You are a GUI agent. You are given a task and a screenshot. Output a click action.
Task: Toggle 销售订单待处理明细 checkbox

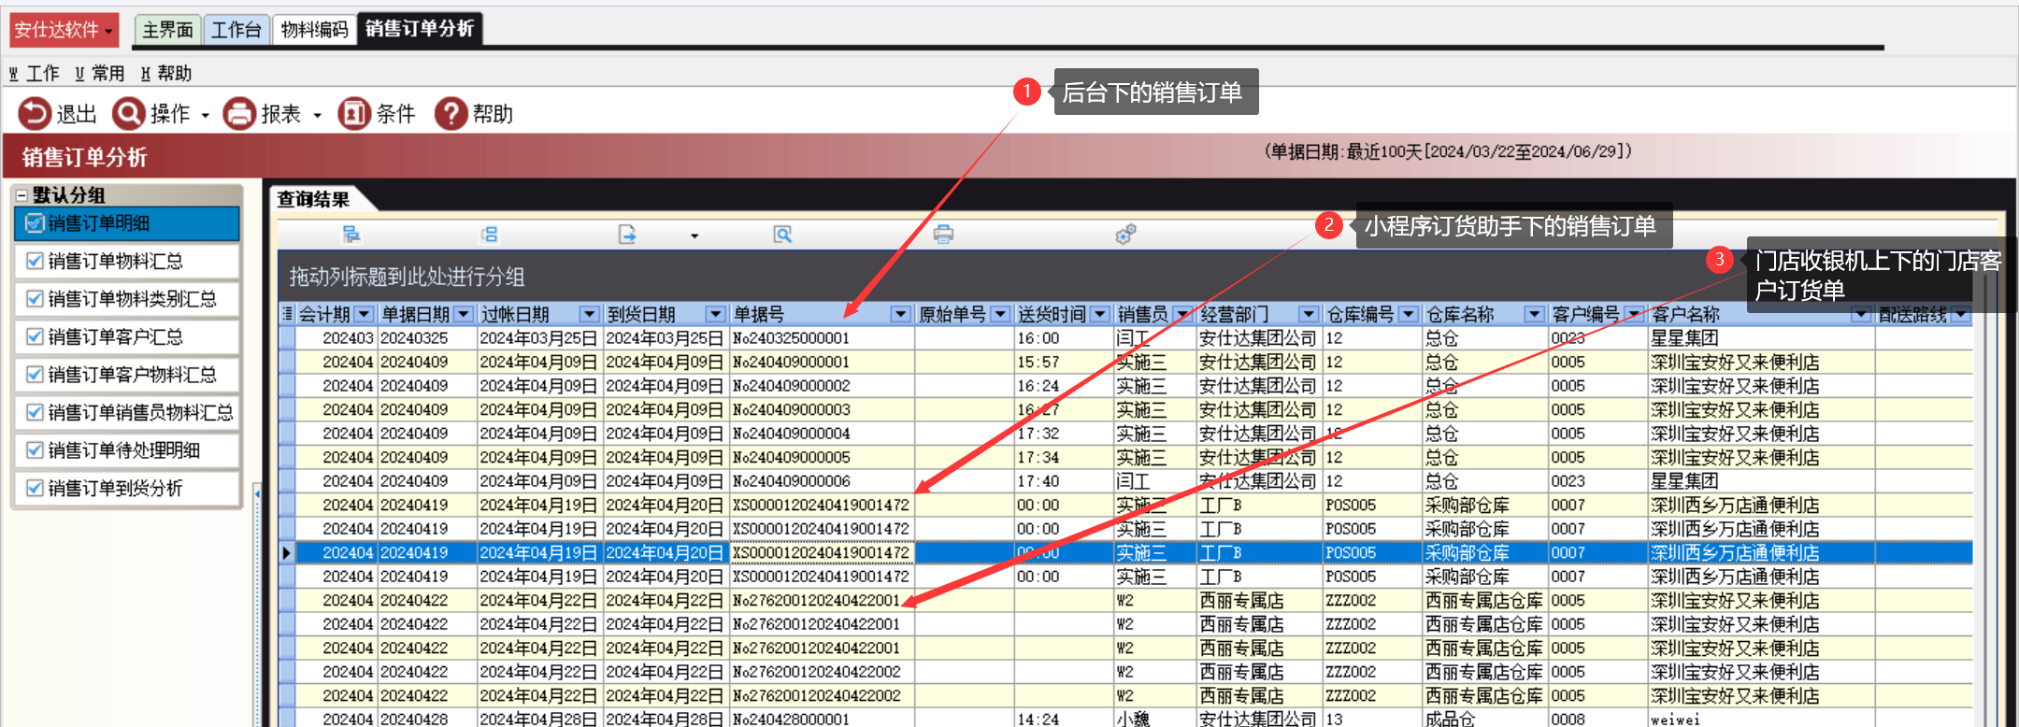[35, 450]
